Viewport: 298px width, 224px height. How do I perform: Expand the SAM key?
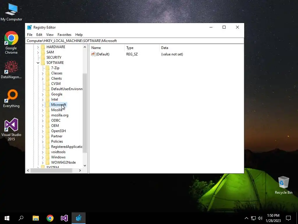pos(38,52)
